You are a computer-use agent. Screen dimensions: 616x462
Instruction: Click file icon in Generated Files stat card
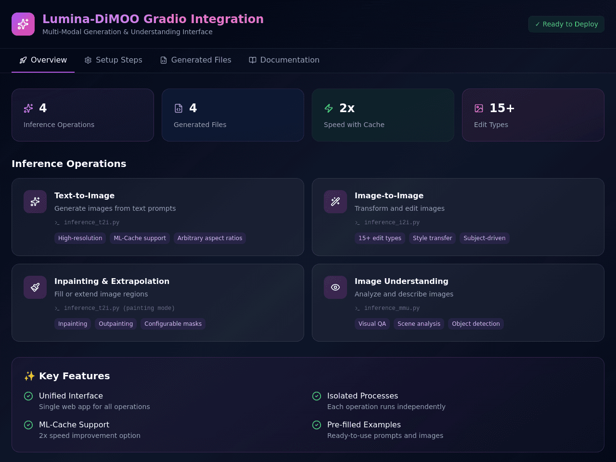(179, 108)
